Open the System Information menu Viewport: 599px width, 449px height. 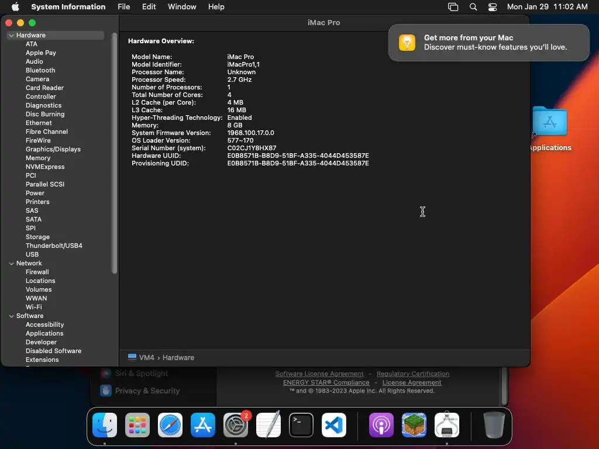[68, 7]
